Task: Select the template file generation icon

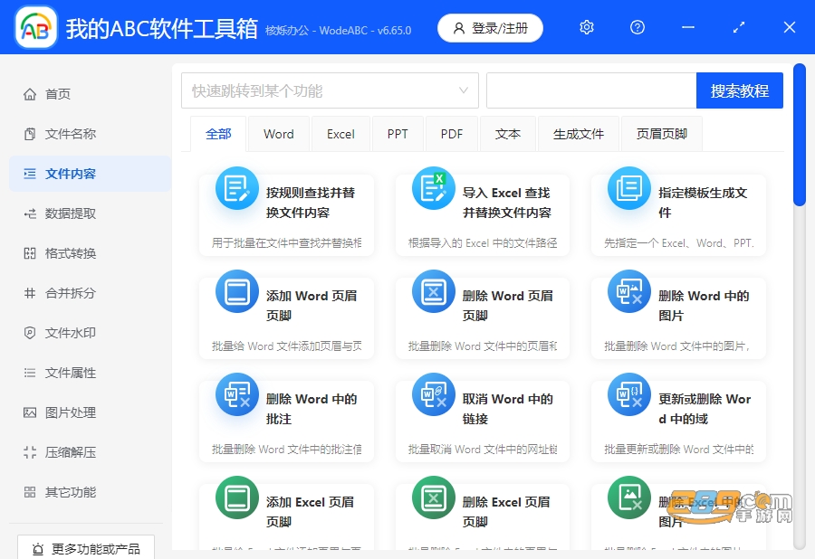Action: click(629, 188)
